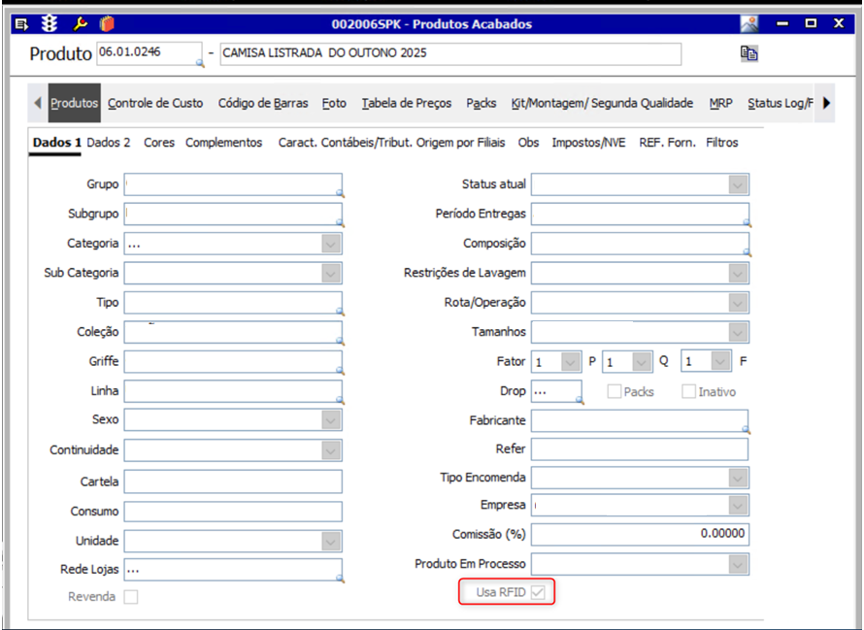Open the Obs sub-tab
Screen dimensions: 864x630
click(x=528, y=143)
